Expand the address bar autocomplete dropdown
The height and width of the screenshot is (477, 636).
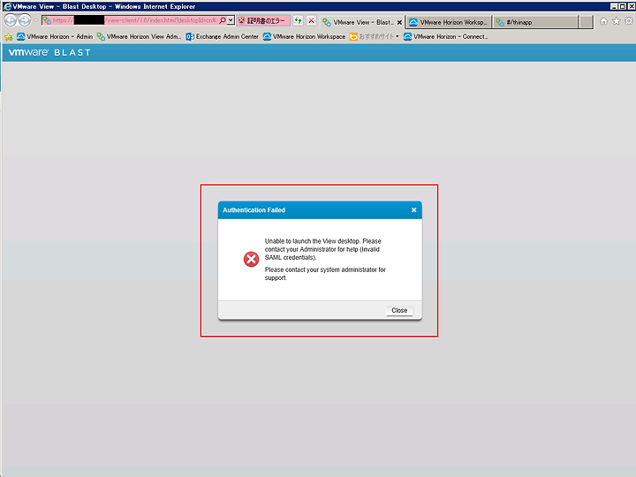(x=231, y=20)
